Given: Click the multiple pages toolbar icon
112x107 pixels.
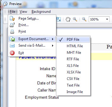Looking at the screenshot, I should pos(59,19).
